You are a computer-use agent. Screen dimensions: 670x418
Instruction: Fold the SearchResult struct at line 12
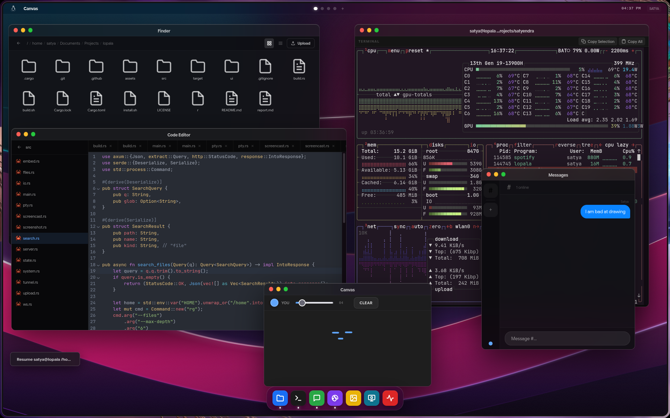pos(98,227)
